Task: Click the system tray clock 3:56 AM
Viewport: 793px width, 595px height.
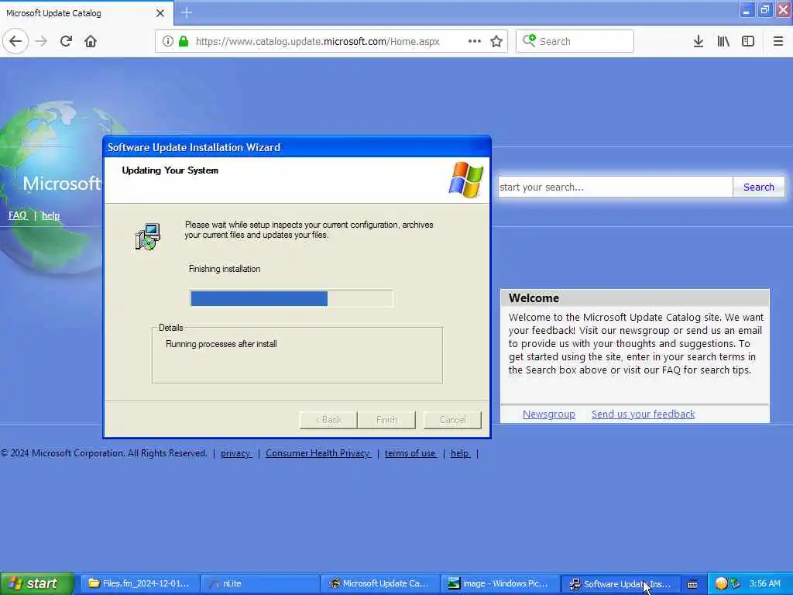Action: click(x=764, y=583)
